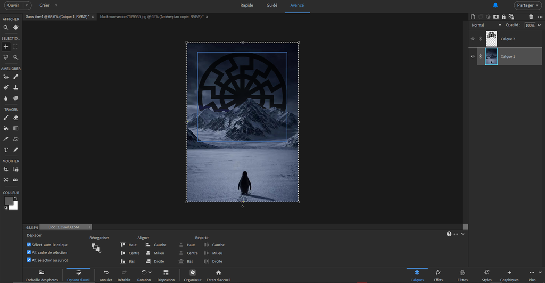
Task: Select the Zoom tool in Afficher section
Action: pos(6,27)
